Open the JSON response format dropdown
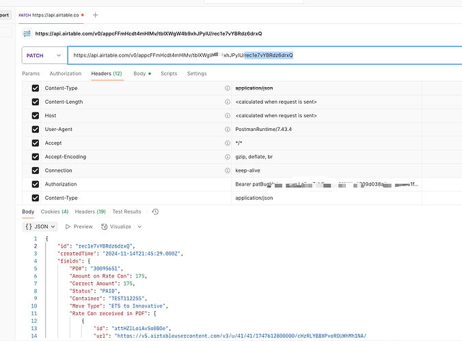The width and height of the screenshot is (462, 341). pyautogui.click(x=40, y=226)
